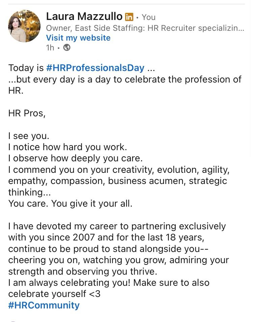
Task: Click the 1h post timestamp
Action: (50, 48)
